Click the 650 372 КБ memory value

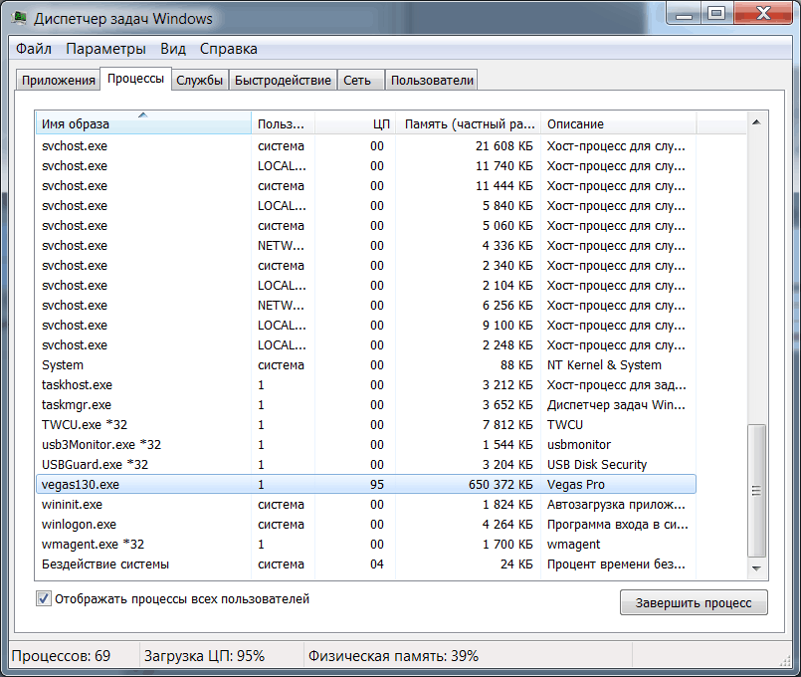pos(501,485)
